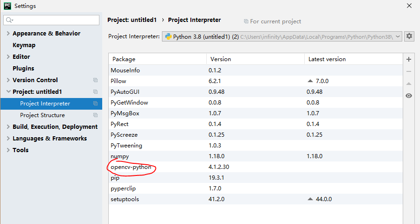Screen dimensions: 420x224
Task: Click project-level icon beside Project Interpreter
Action: [x=95, y=104]
